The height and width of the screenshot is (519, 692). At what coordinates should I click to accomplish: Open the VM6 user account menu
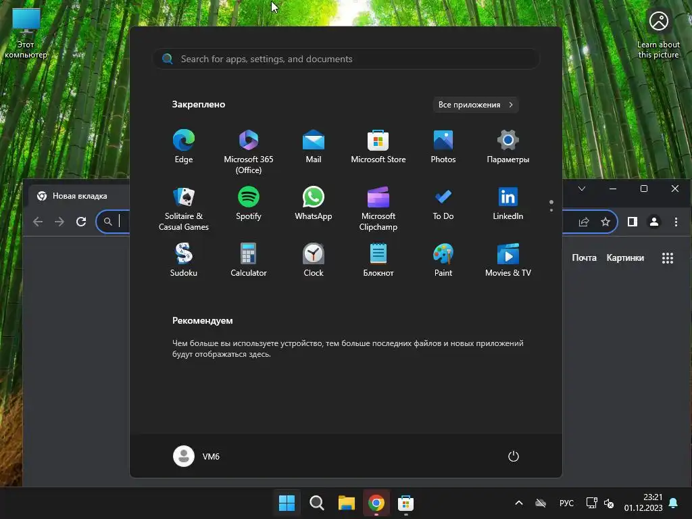[197, 456]
